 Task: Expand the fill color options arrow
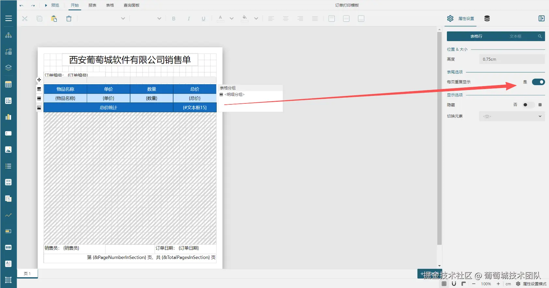256,19
